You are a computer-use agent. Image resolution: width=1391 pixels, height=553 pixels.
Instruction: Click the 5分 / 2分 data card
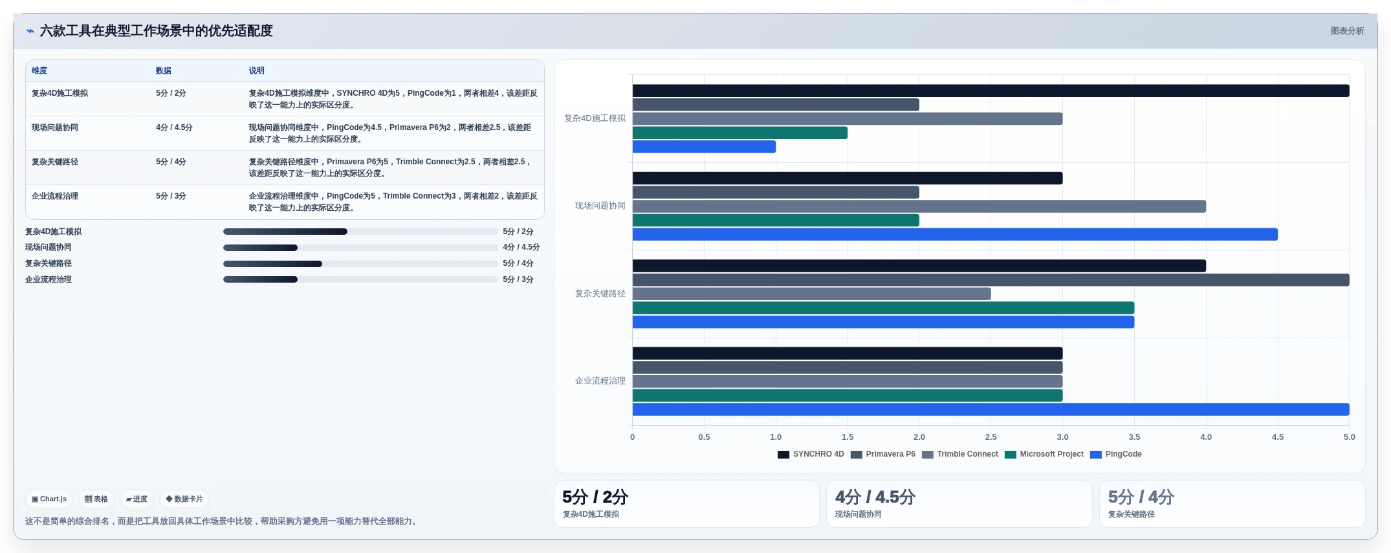pos(686,504)
